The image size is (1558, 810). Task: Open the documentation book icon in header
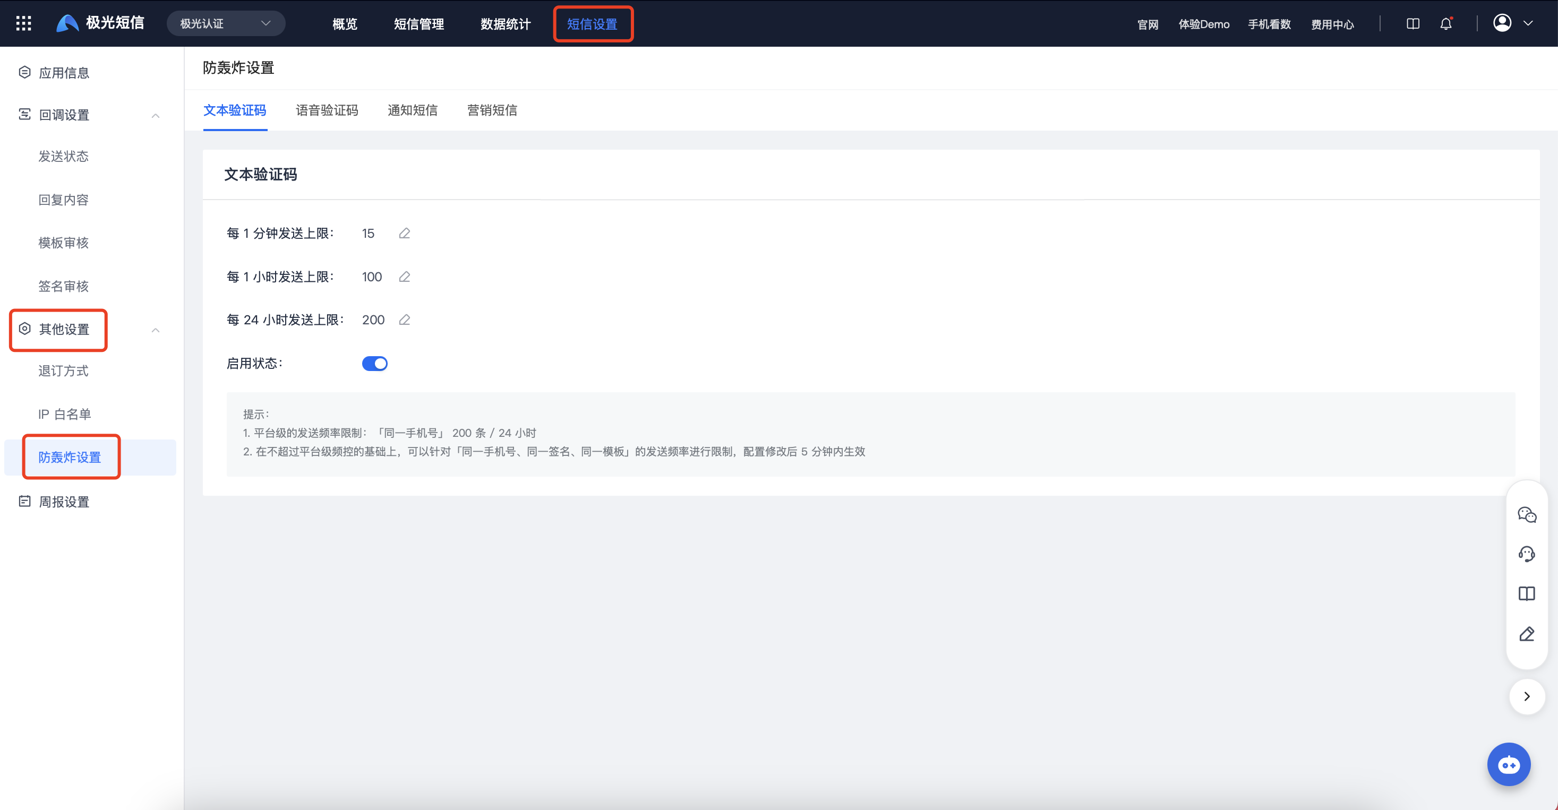(1413, 23)
